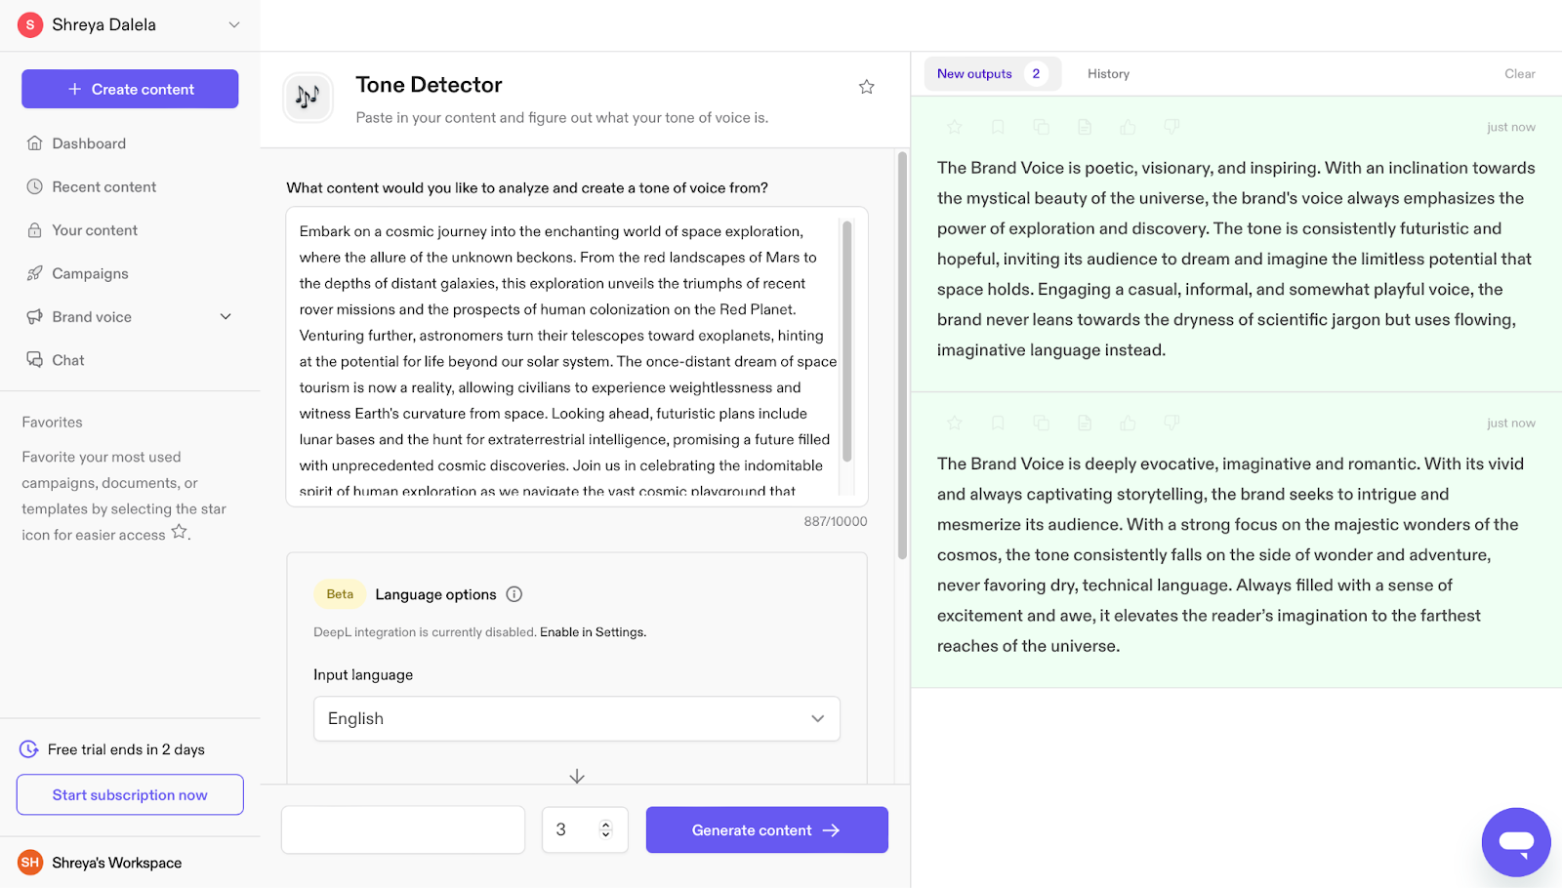This screenshot has height=888, width=1562.
Task: Bookmark the second output about evocative Brand Voice
Action: (998, 423)
